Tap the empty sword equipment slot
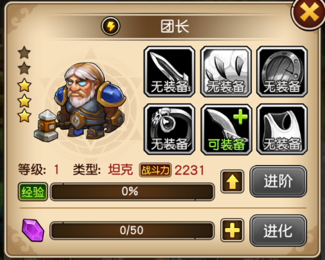 click(169, 72)
